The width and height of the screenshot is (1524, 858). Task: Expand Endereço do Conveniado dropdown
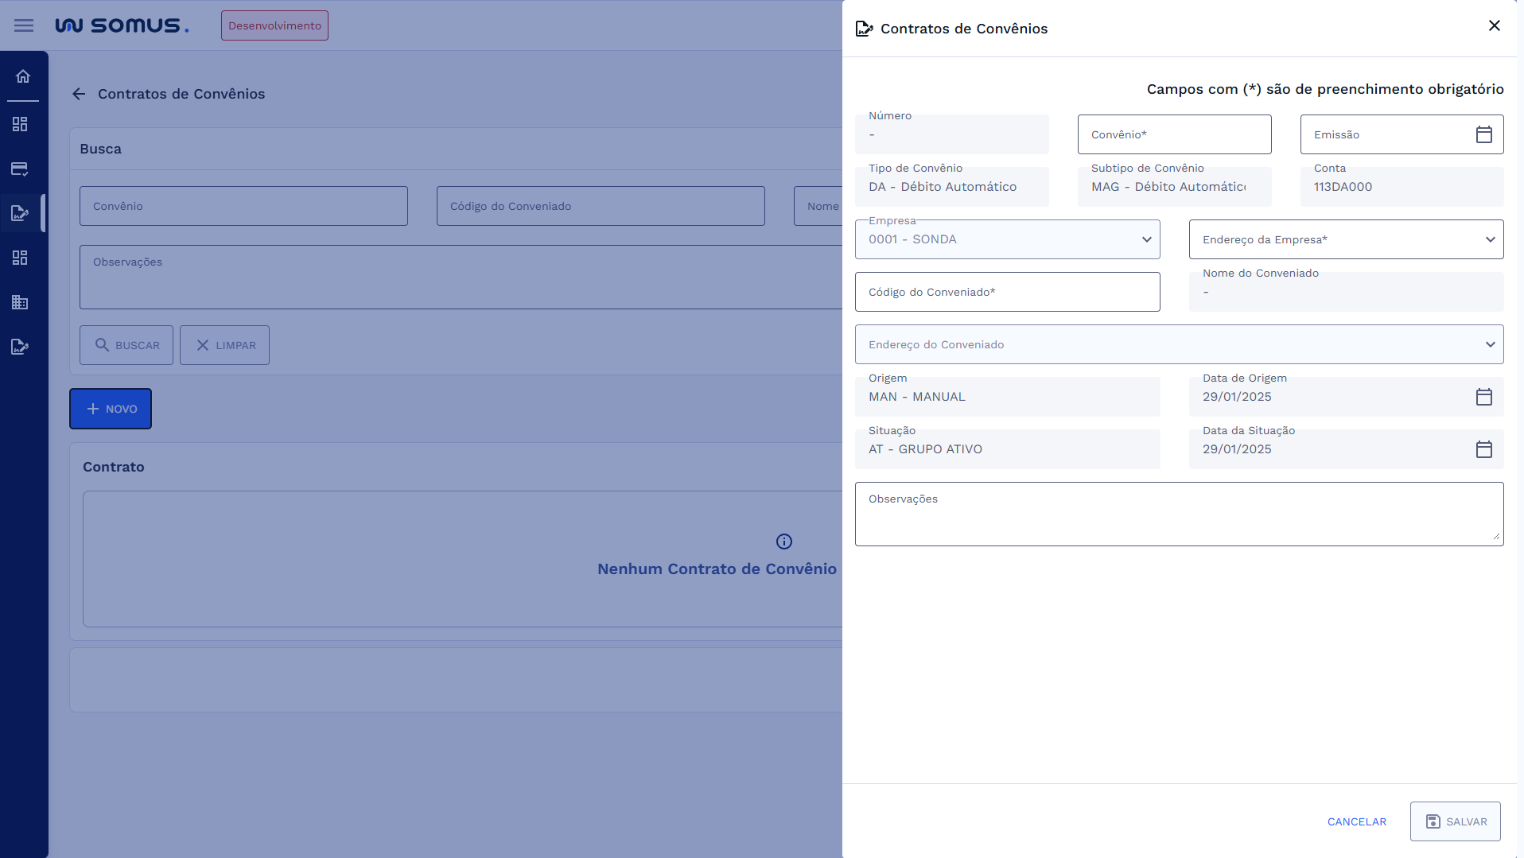coord(1489,344)
